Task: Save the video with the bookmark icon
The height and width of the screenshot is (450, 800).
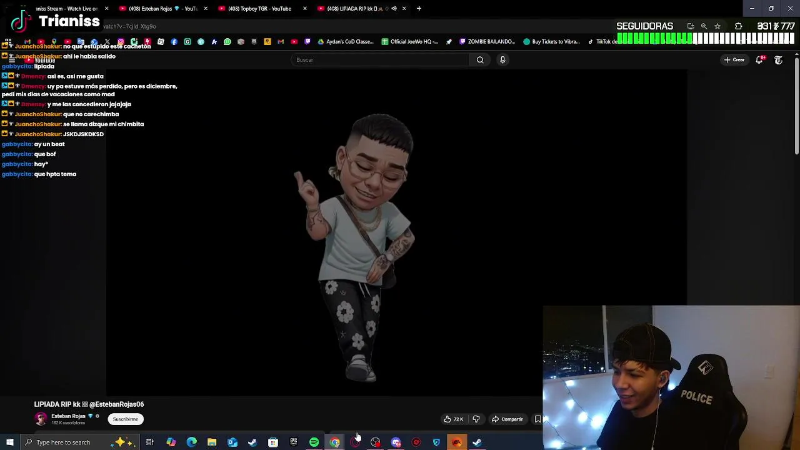Action: (x=537, y=419)
